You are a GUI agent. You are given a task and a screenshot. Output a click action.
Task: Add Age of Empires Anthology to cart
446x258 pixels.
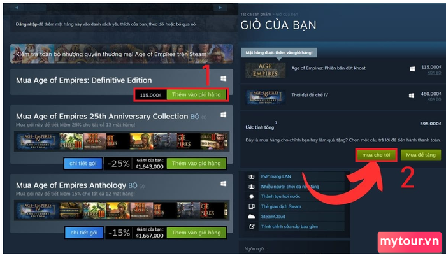click(196, 233)
